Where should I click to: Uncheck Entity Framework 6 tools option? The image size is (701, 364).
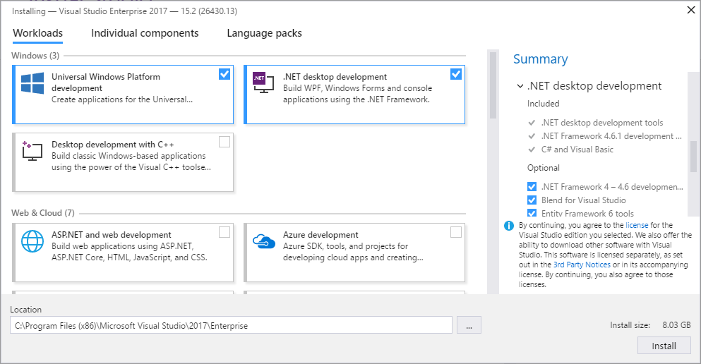(532, 213)
